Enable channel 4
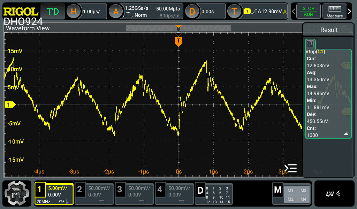 coord(174,194)
